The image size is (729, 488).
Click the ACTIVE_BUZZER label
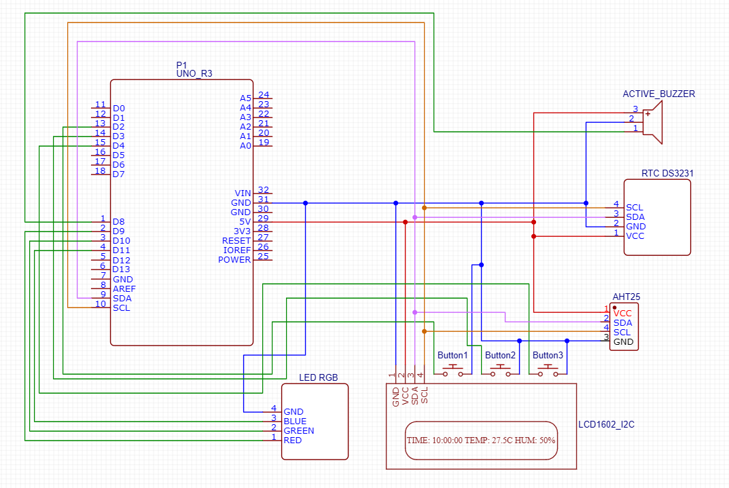point(659,94)
